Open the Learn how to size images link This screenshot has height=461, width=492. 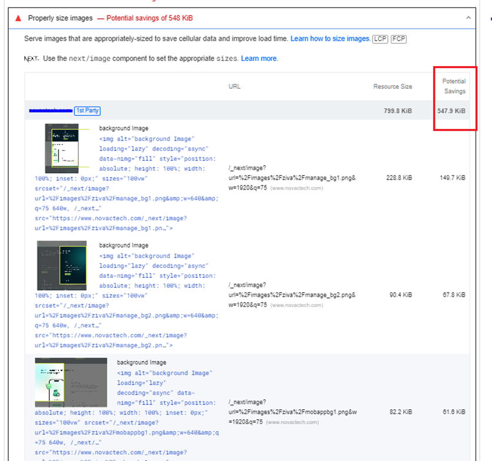[330, 39]
